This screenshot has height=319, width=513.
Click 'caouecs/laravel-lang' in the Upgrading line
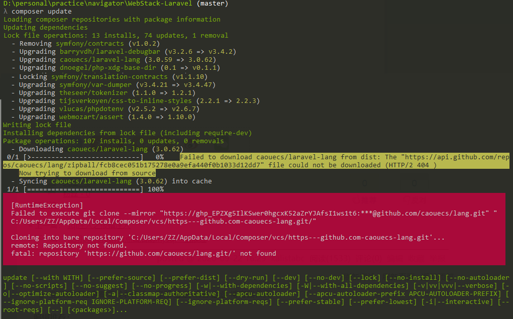(100, 60)
